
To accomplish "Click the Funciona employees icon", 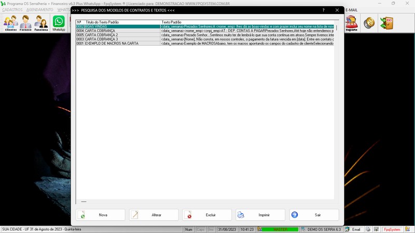I will coord(41,23).
